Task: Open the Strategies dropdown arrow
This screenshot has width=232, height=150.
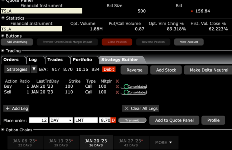Action: (x=34, y=69)
